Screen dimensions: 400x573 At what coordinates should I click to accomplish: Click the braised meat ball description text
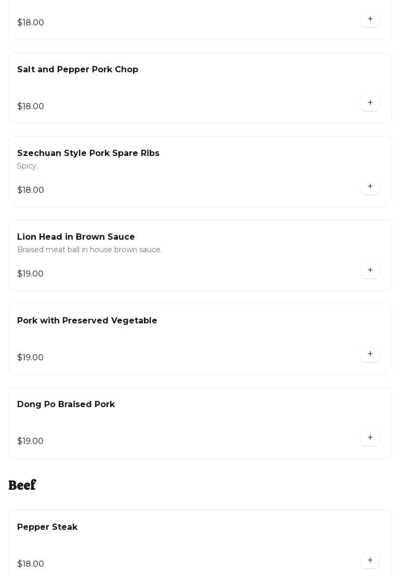89,250
